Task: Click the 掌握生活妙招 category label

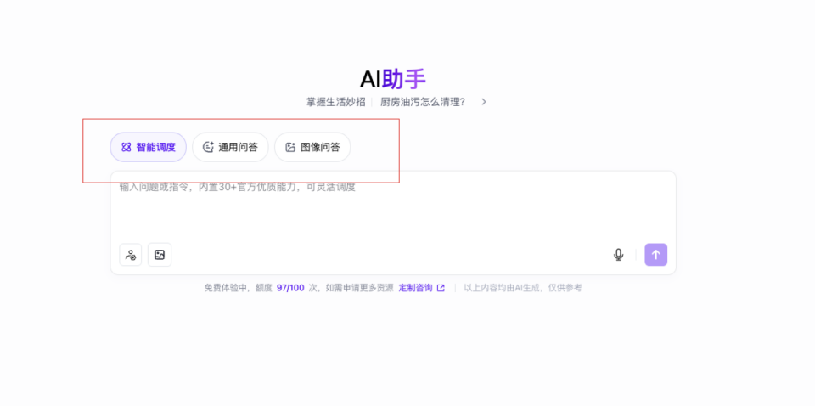Action: [335, 102]
